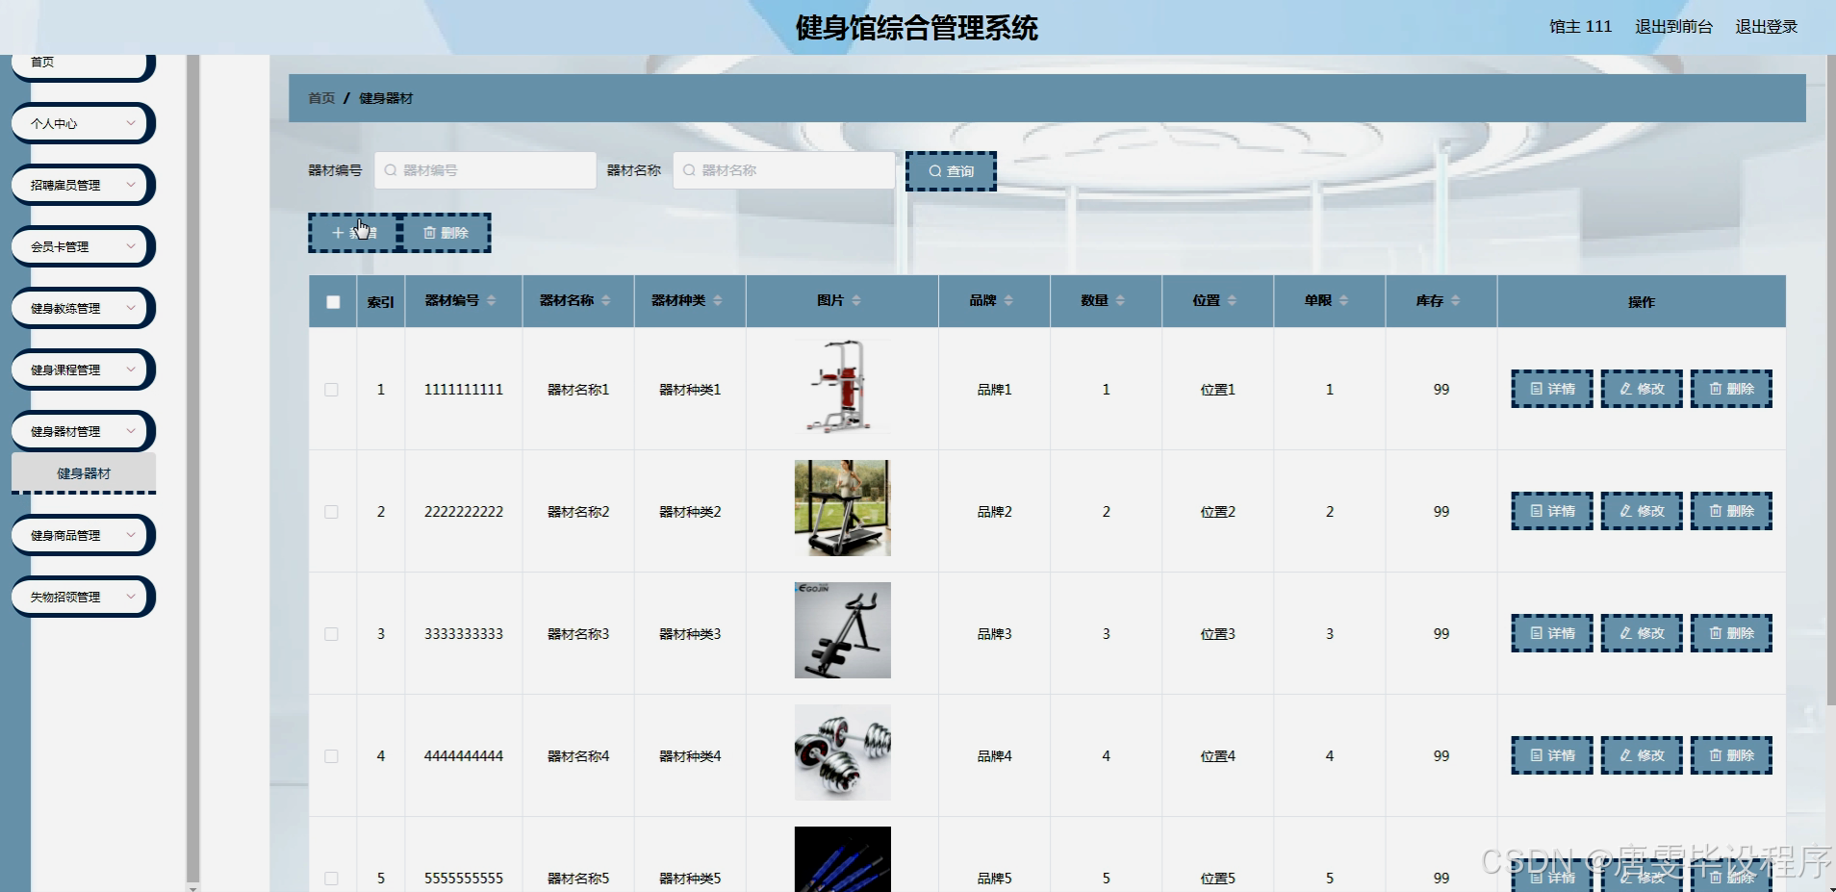Click 馆主 111 user label
Screen dimensions: 1836x892
1580,27
